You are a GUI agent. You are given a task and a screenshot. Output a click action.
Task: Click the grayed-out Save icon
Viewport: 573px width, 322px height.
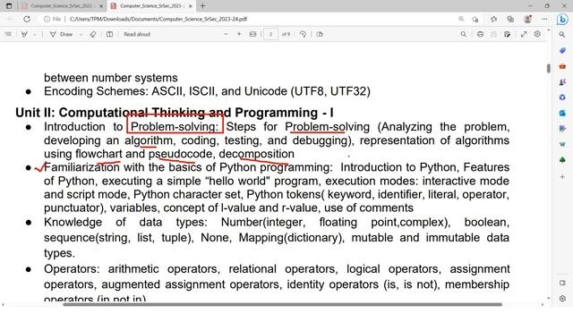pyautogui.click(x=493, y=34)
